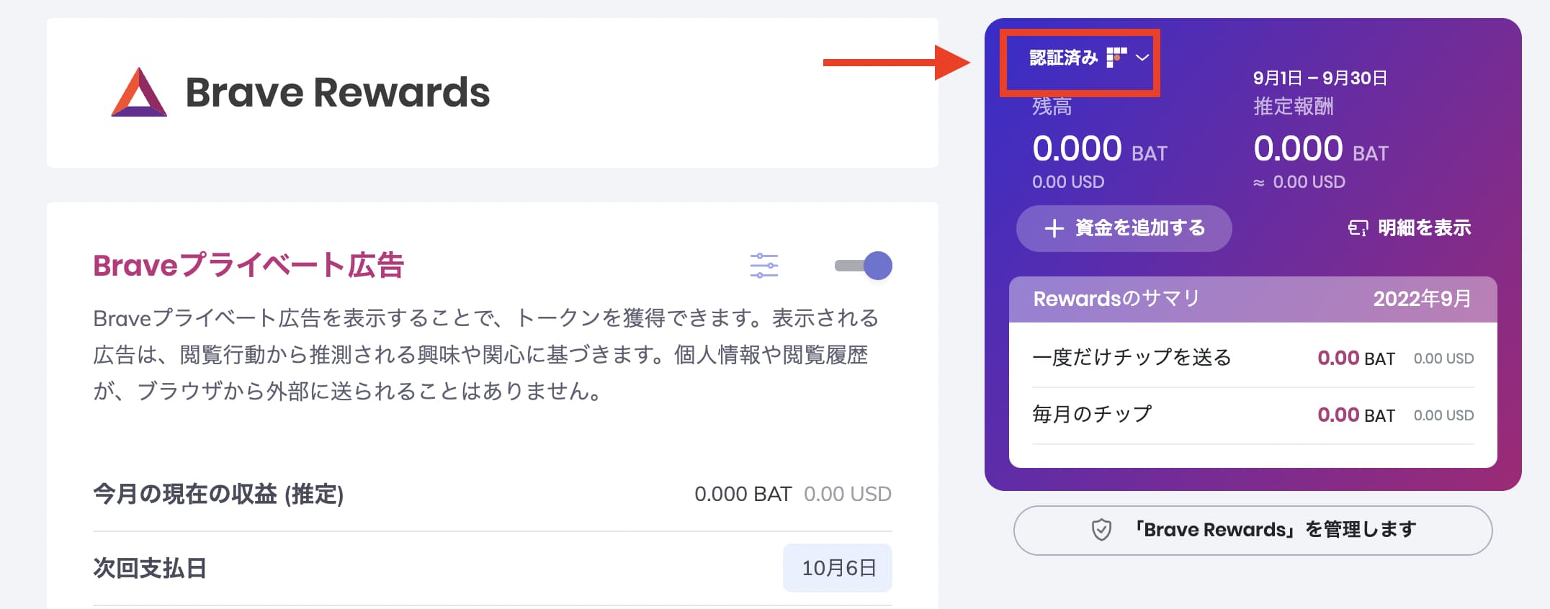Viewport: 1550px width, 609px height.
Task: Select the 一度だけチップを送る row
Action: 1253,358
